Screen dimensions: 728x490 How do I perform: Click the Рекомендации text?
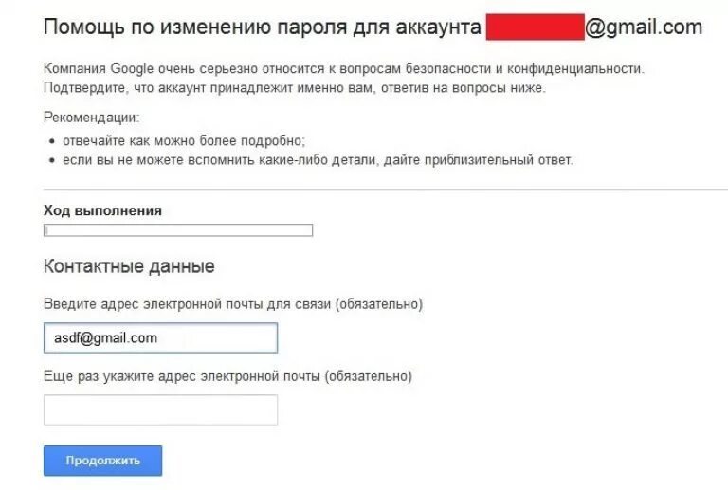pos(91,118)
